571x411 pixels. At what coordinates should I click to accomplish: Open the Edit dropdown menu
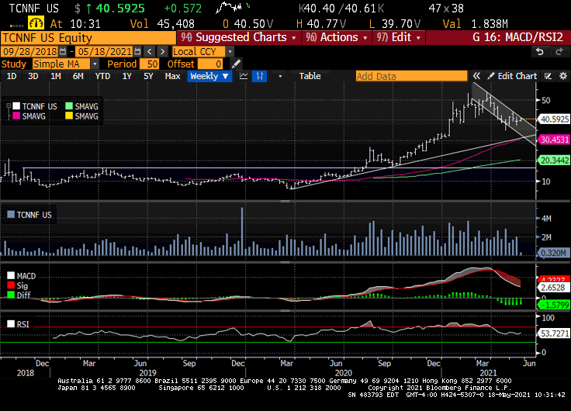(399, 37)
